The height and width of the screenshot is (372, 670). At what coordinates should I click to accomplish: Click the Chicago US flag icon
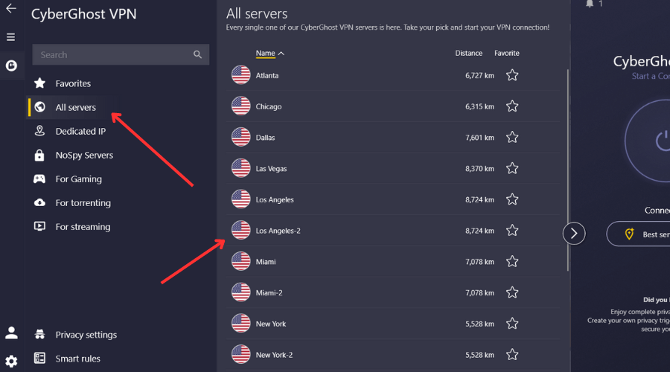tap(241, 106)
